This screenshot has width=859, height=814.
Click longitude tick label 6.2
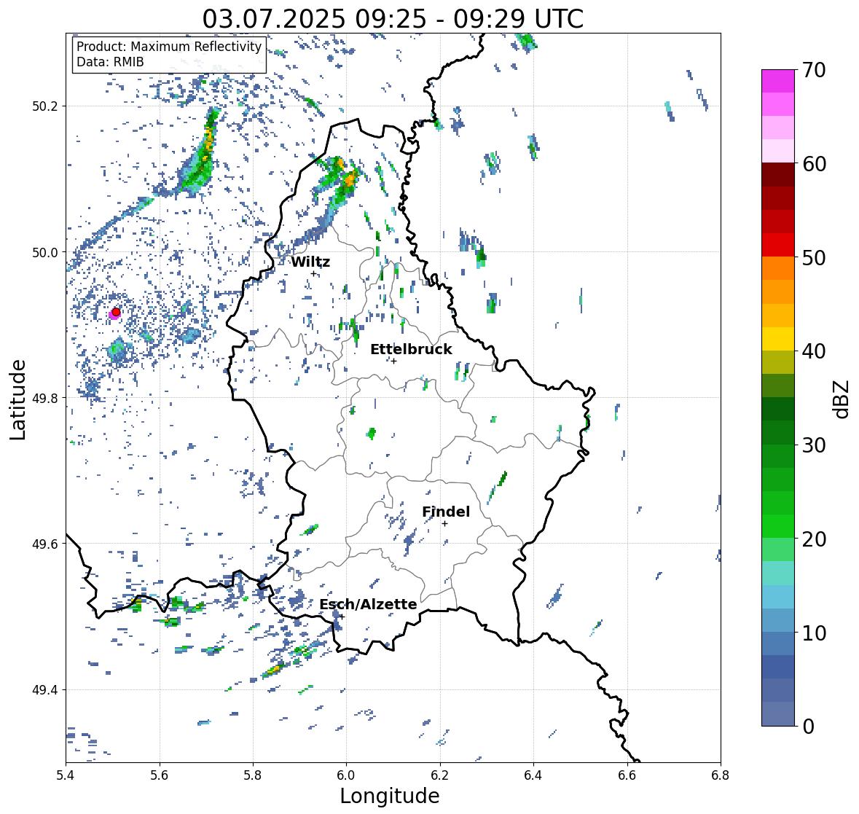(440, 775)
